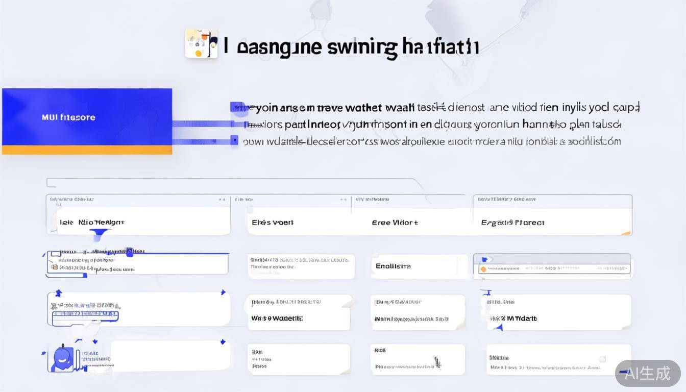Click the blue star icon at the top-left of the third-row left card
The height and width of the screenshot is (392, 686).
[58, 293]
